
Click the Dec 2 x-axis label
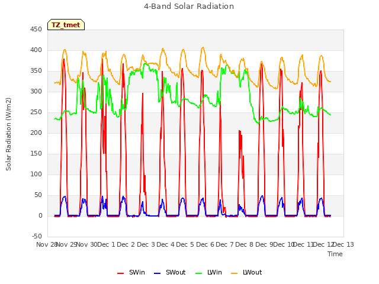126,244
